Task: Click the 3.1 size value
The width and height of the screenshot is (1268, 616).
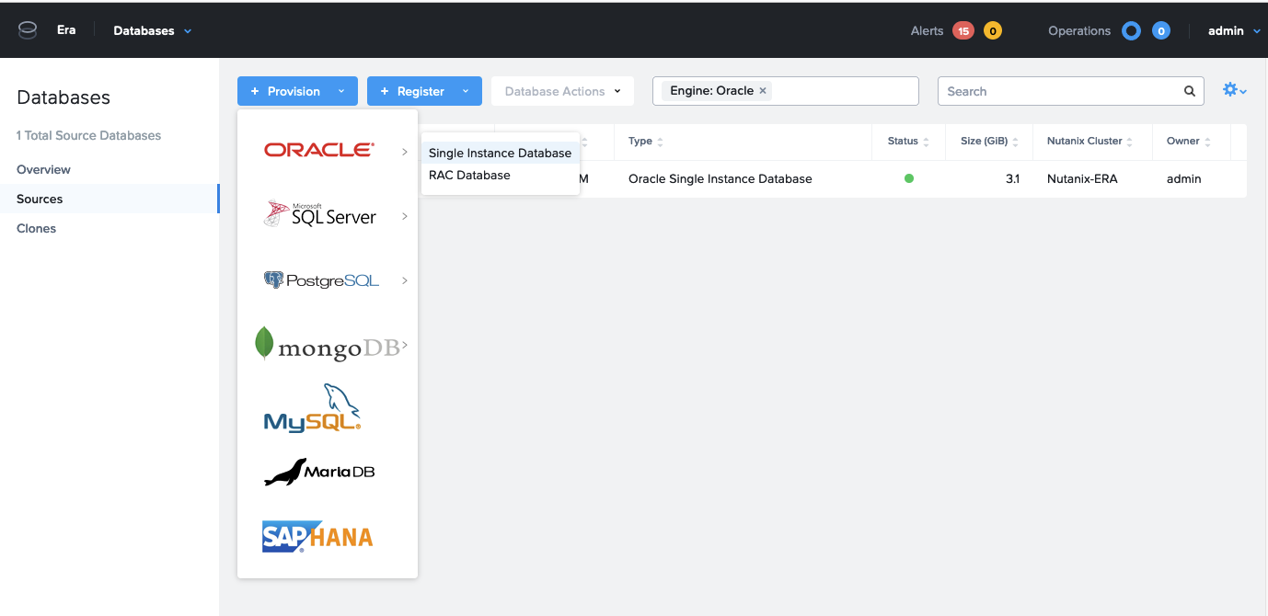Action: tap(1012, 178)
